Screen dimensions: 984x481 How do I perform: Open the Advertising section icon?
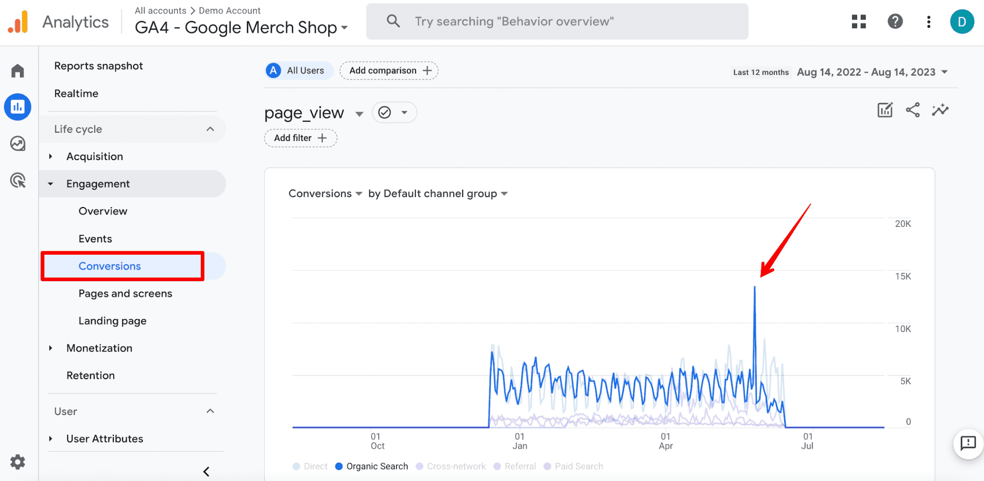[17, 180]
